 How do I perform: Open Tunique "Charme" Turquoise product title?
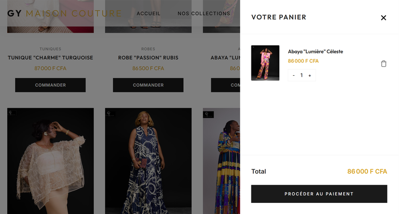(x=50, y=58)
